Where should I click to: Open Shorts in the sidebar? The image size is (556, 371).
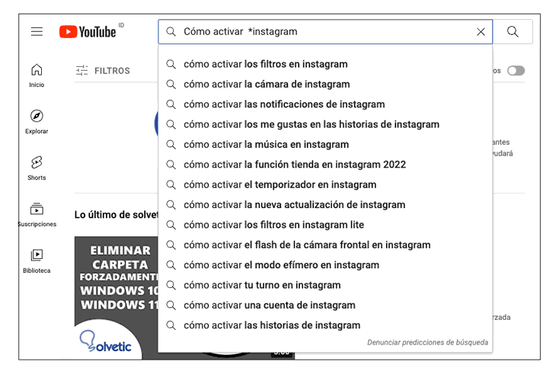click(37, 168)
